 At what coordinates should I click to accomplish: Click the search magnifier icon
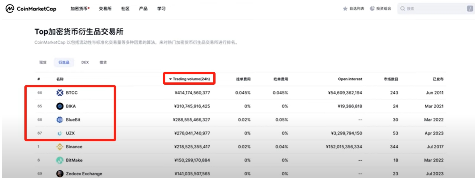click(403, 9)
